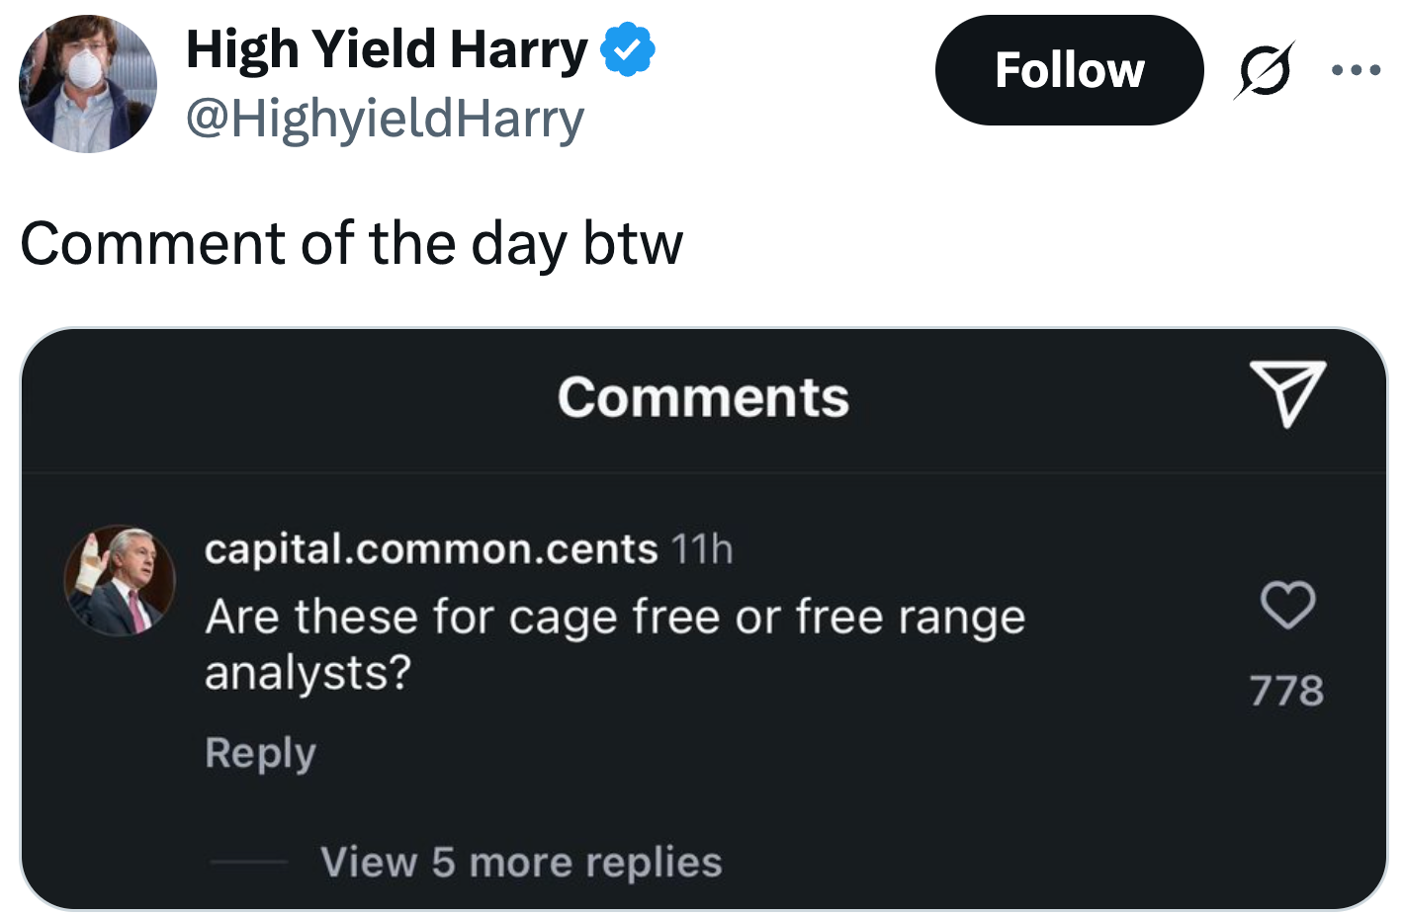This screenshot has width=1406, height=915.
Task: Open capital.common.cents avatar picture
Action: (120, 580)
